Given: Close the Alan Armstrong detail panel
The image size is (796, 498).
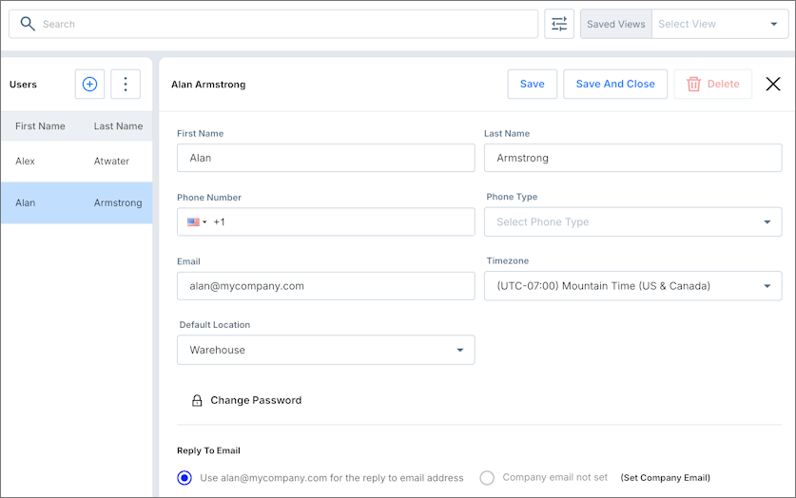Looking at the screenshot, I should pos(773,85).
